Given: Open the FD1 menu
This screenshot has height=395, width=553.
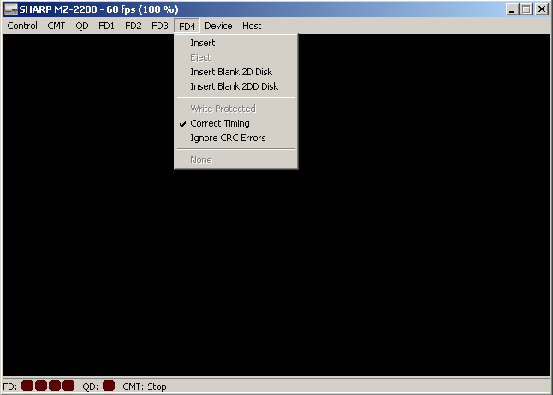Looking at the screenshot, I should [106, 26].
